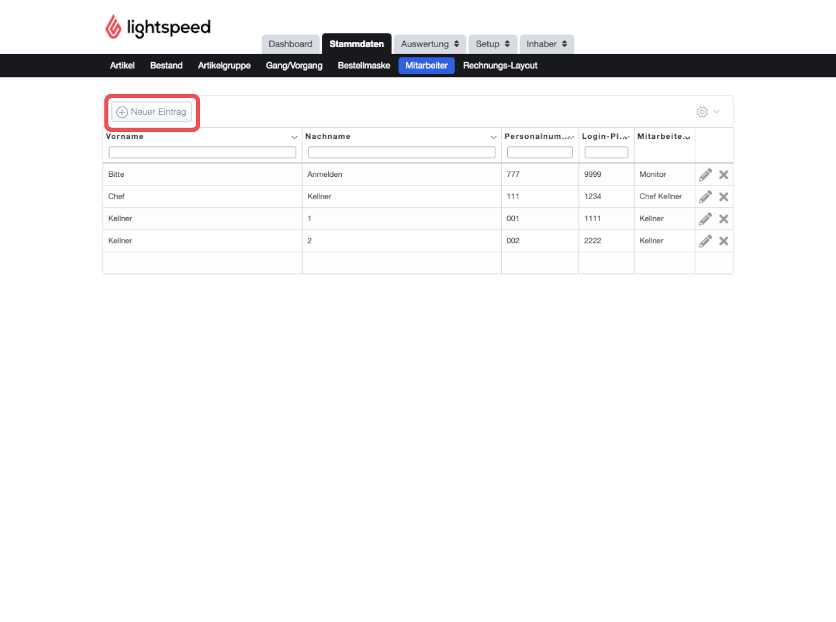Delete employee with Personalnummer 002
The height and width of the screenshot is (622, 836).
[x=724, y=241]
